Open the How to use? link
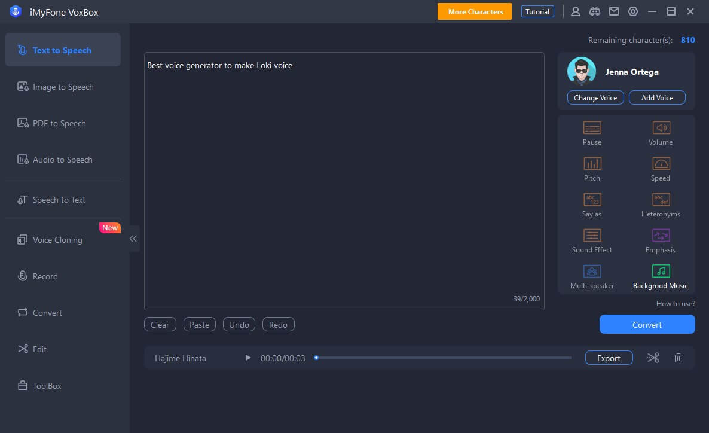 click(x=676, y=304)
